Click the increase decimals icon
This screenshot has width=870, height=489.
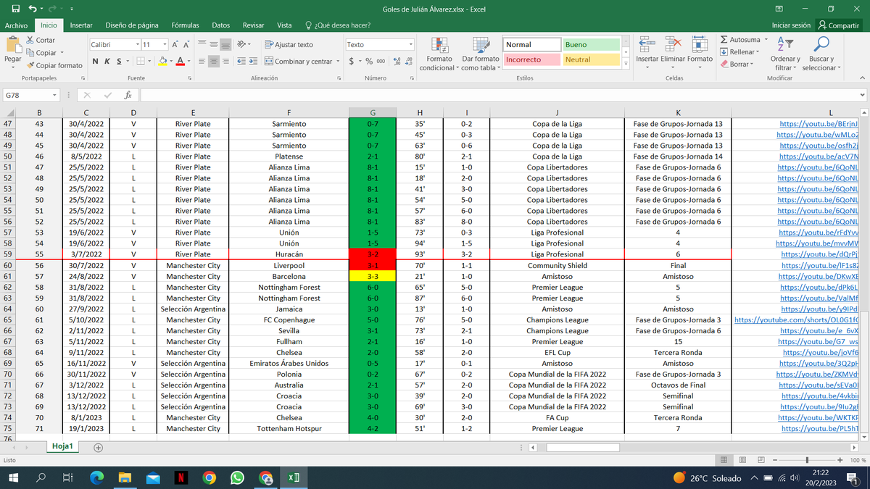397,62
